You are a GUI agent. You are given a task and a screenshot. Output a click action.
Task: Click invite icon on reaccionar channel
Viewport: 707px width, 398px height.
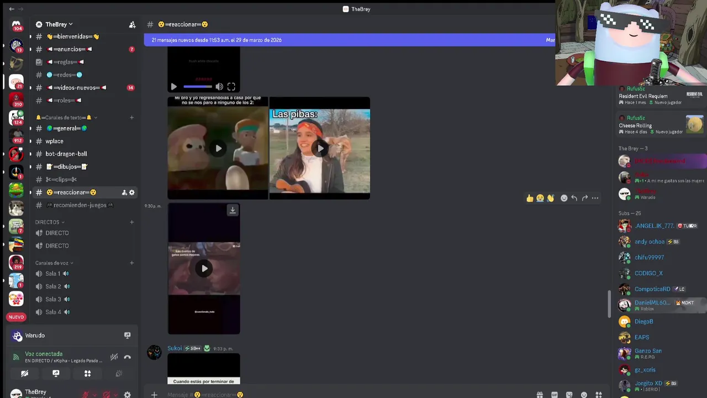tap(124, 192)
